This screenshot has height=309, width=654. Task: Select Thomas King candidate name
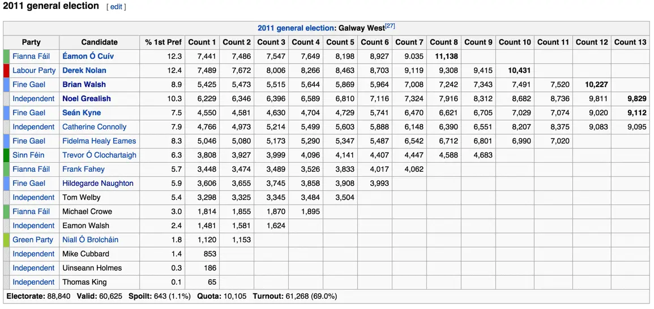(x=85, y=282)
